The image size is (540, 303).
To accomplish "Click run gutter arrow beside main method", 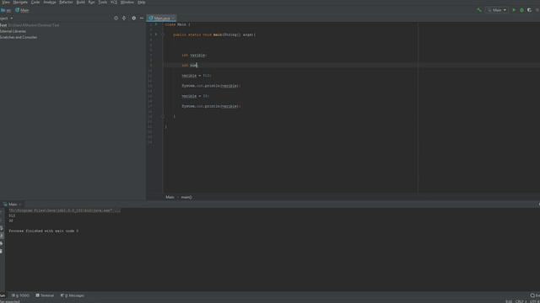I will tap(156, 35).
